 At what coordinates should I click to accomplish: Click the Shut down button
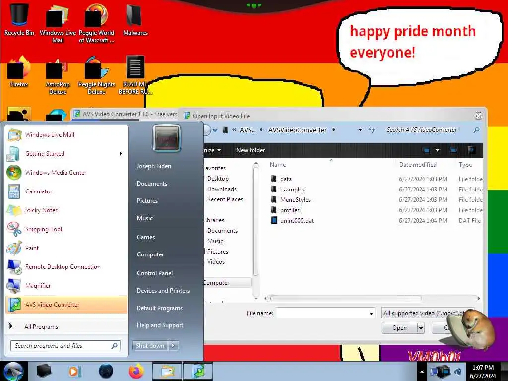click(x=150, y=346)
